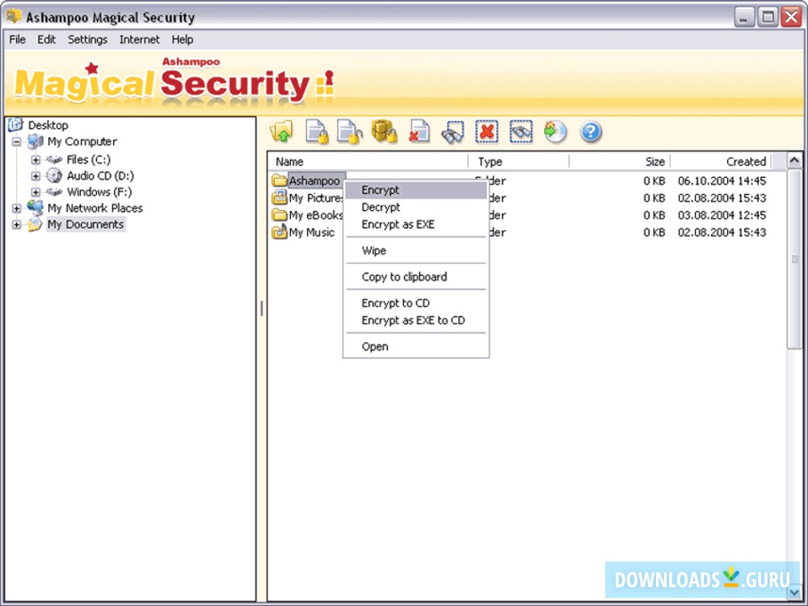Select the My Documents tree label

86,224
